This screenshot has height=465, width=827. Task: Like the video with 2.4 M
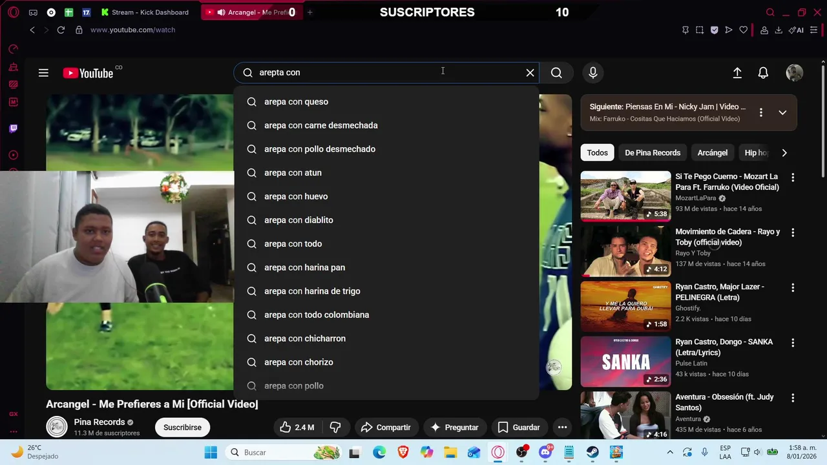point(297,428)
